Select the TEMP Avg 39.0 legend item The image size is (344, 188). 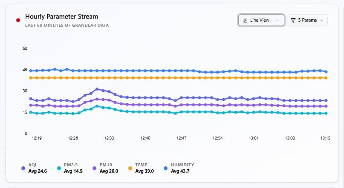click(141, 168)
